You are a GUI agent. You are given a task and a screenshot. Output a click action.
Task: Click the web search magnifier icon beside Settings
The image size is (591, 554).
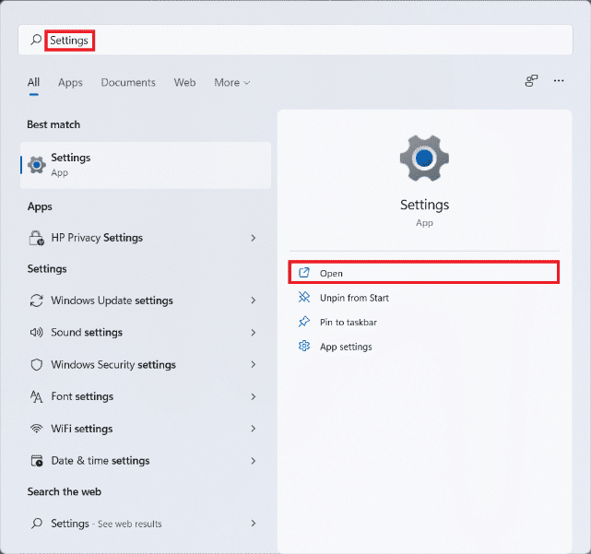37,523
